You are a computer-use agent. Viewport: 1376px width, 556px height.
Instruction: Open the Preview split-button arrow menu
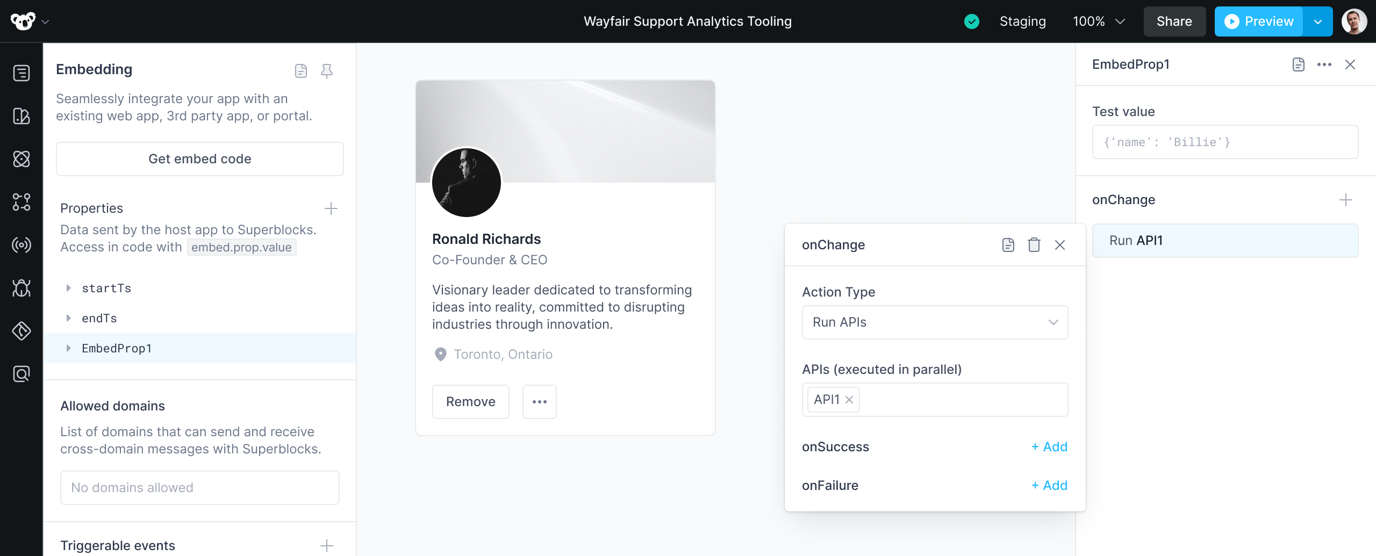[1317, 21]
